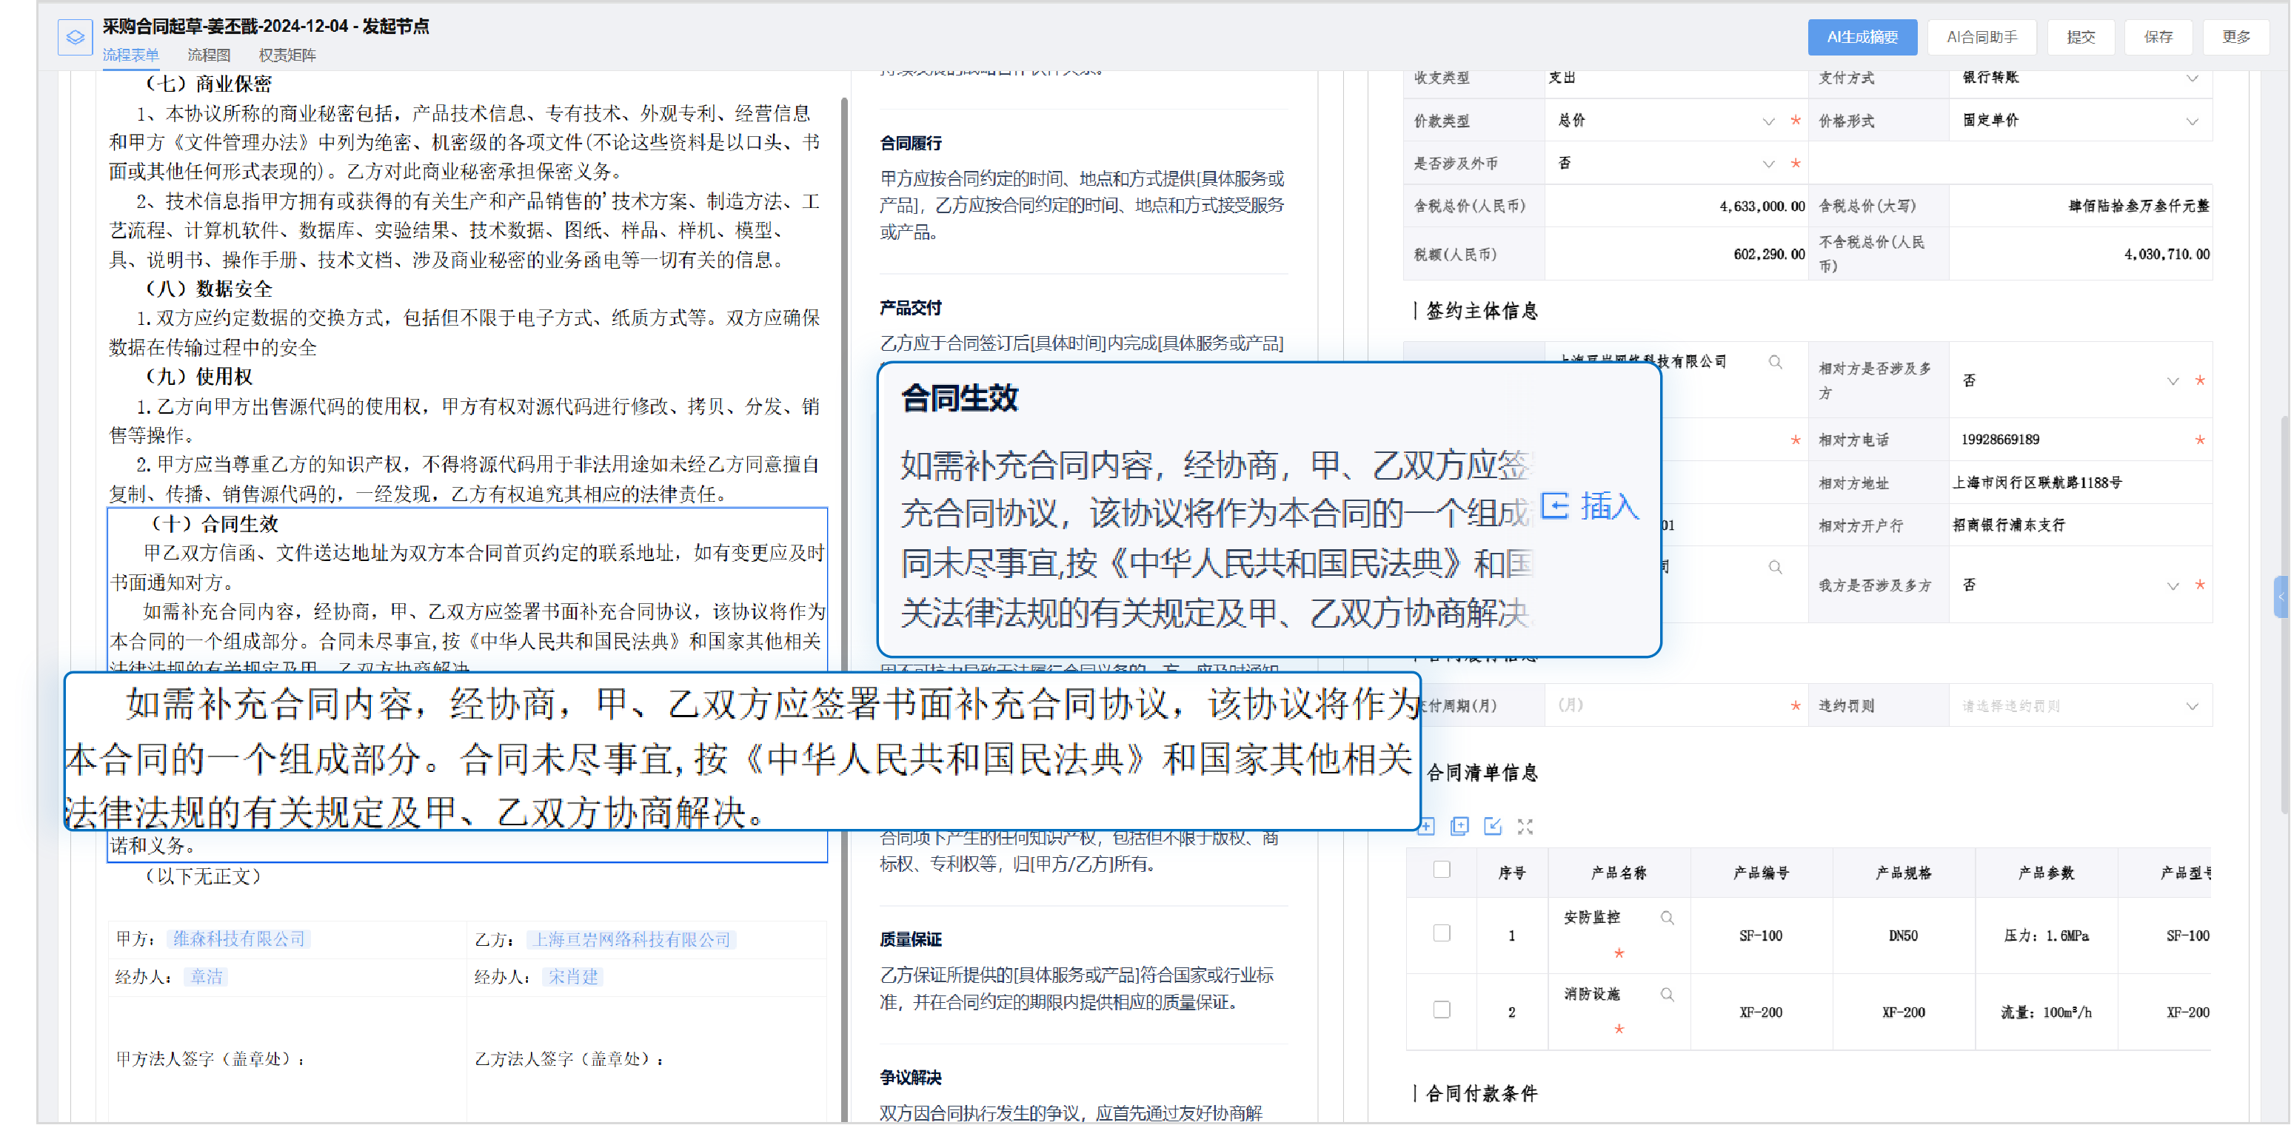
Task: Click the search icon next to 消防设施
Action: click(x=1667, y=995)
